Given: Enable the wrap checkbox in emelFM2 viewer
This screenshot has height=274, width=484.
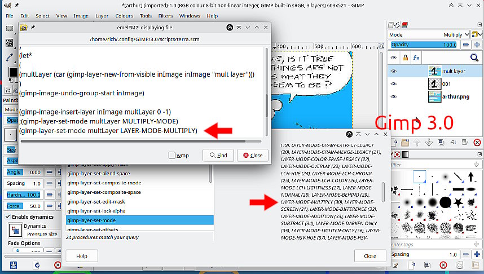Looking at the screenshot, I should 172,155.
